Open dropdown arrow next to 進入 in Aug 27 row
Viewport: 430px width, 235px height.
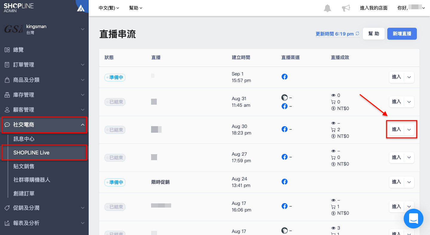coord(409,157)
